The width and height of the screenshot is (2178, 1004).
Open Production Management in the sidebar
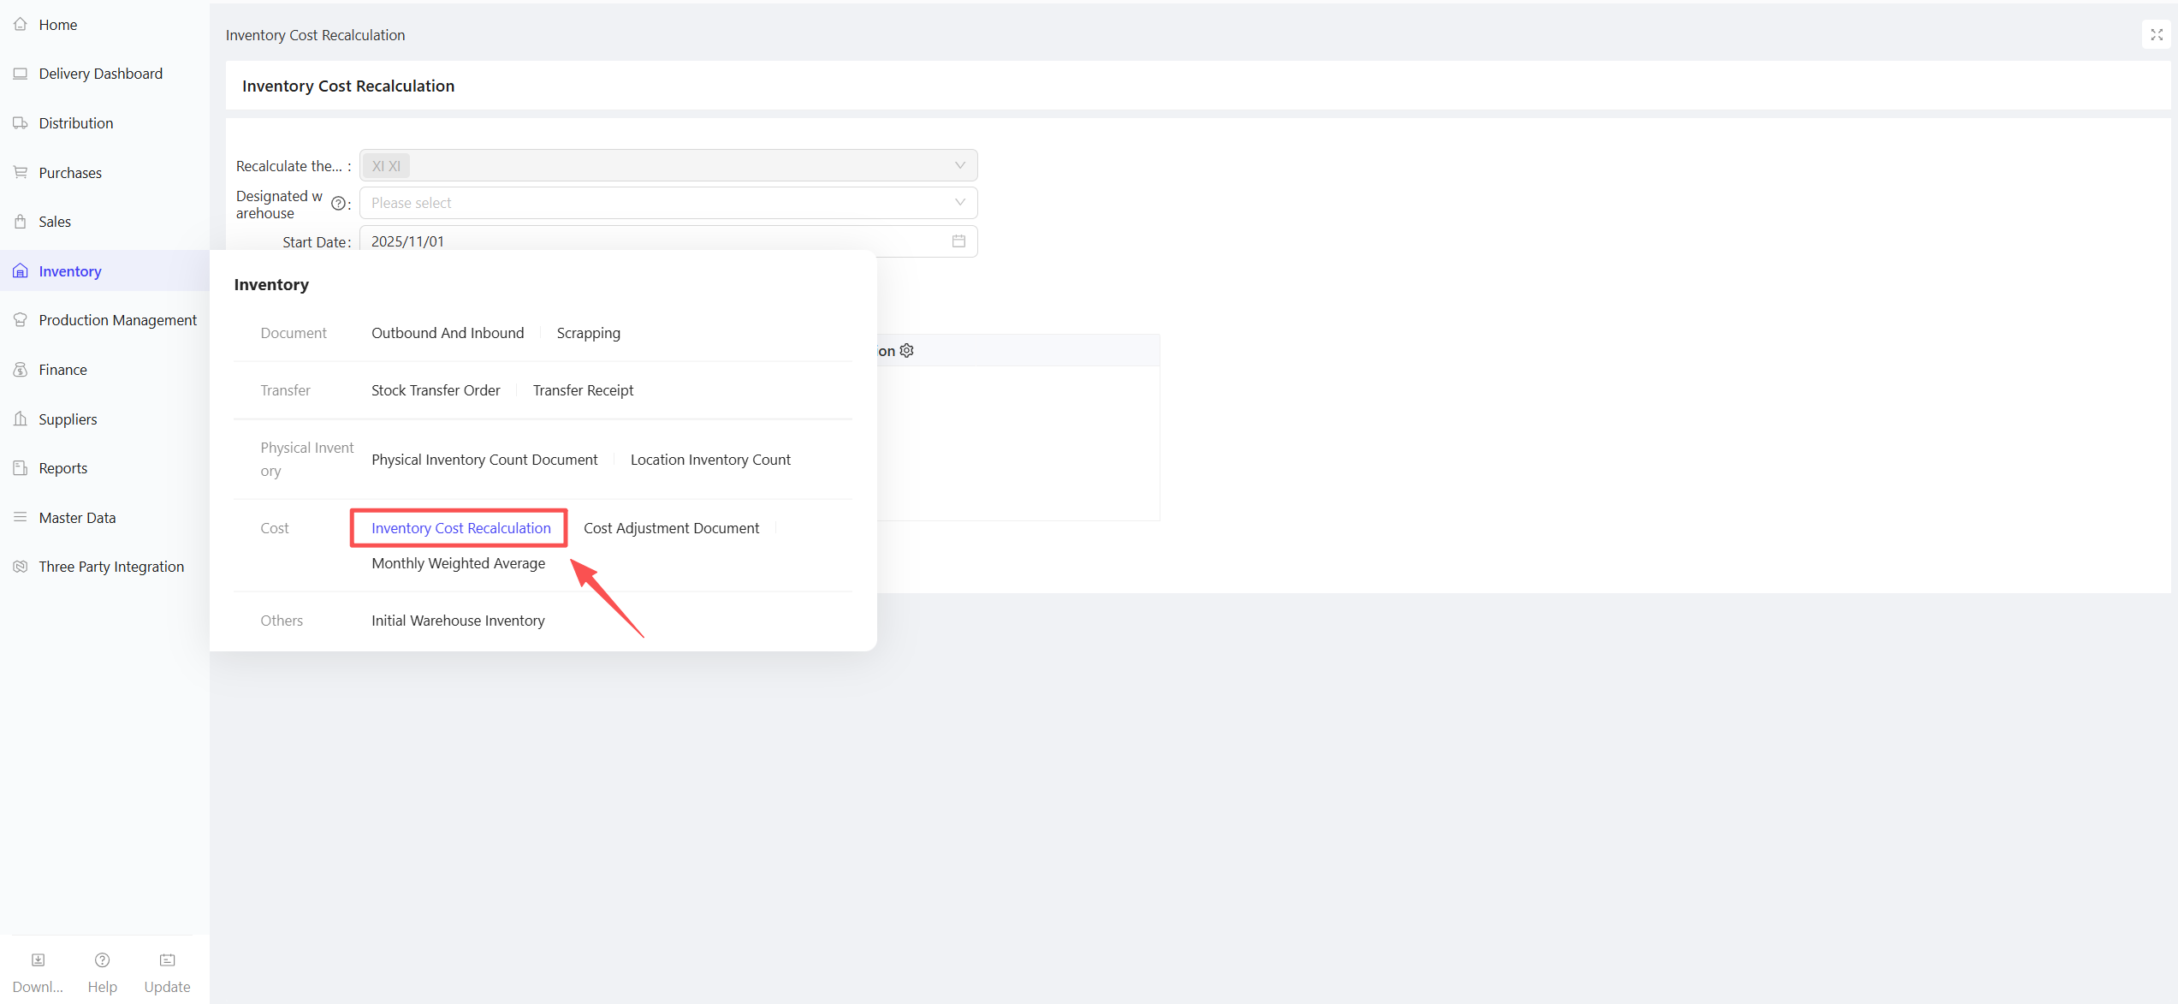117,320
